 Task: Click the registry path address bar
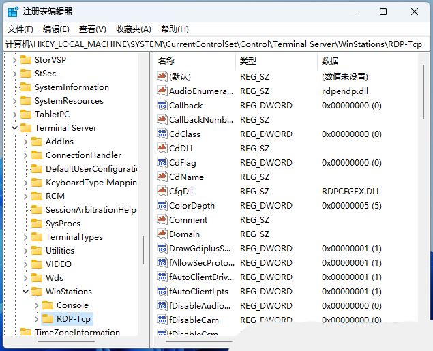pyautogui.click(x=216, y=44)
